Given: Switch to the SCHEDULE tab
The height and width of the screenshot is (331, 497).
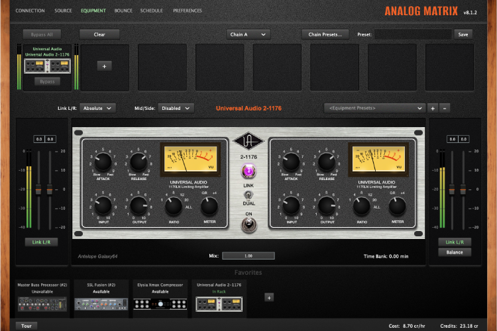Looking at the screenshot, I should tap(152, 11).
